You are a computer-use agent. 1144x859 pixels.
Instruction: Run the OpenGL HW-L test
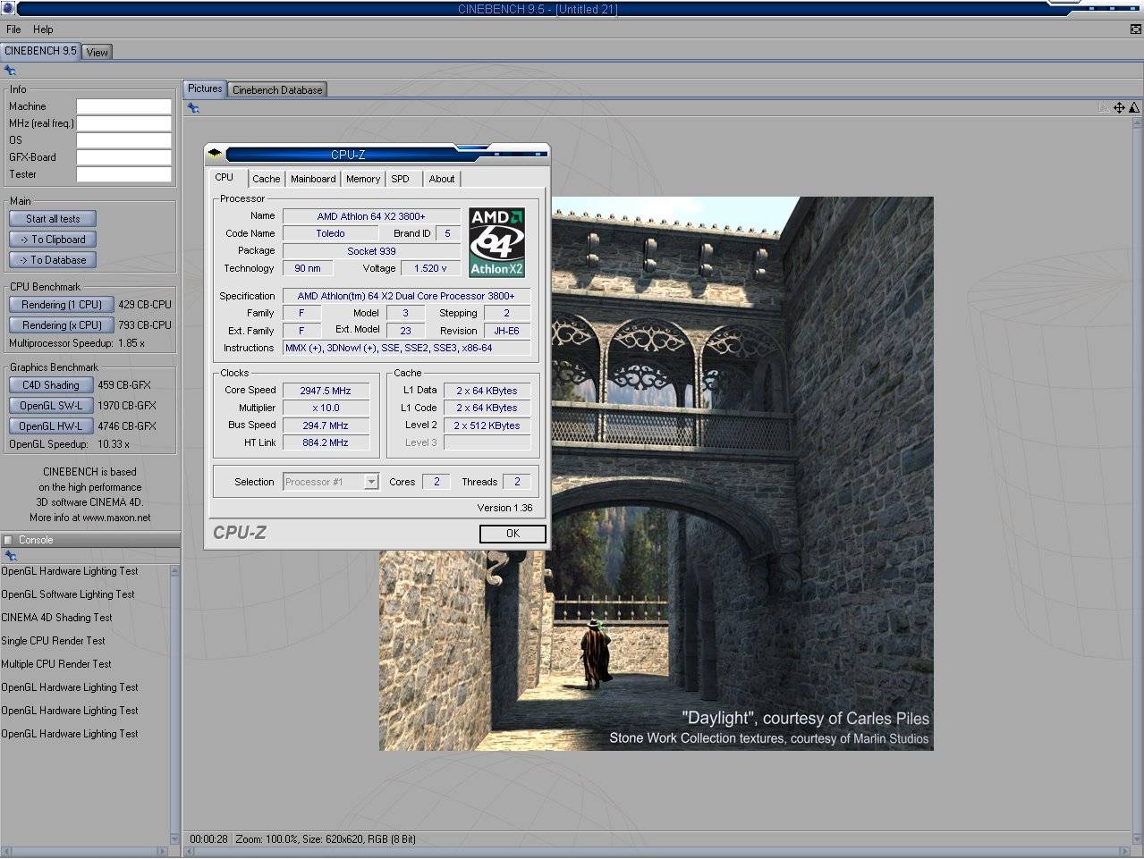coord(51,426)
